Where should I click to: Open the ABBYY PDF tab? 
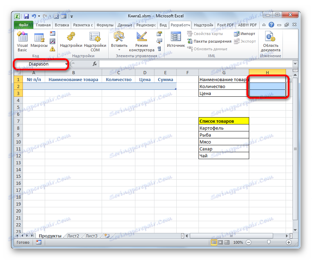coord(247,25)
